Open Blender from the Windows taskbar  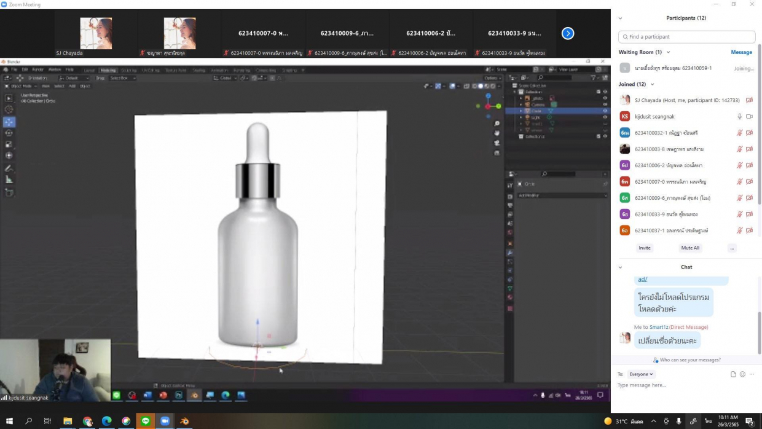pyautogui.click(x=184, y=421)
